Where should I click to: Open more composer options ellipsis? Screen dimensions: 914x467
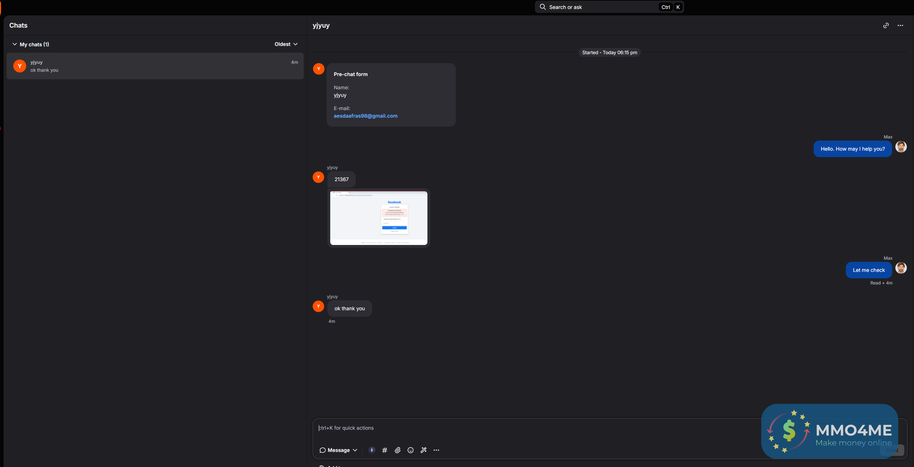[x=436, y=450]
